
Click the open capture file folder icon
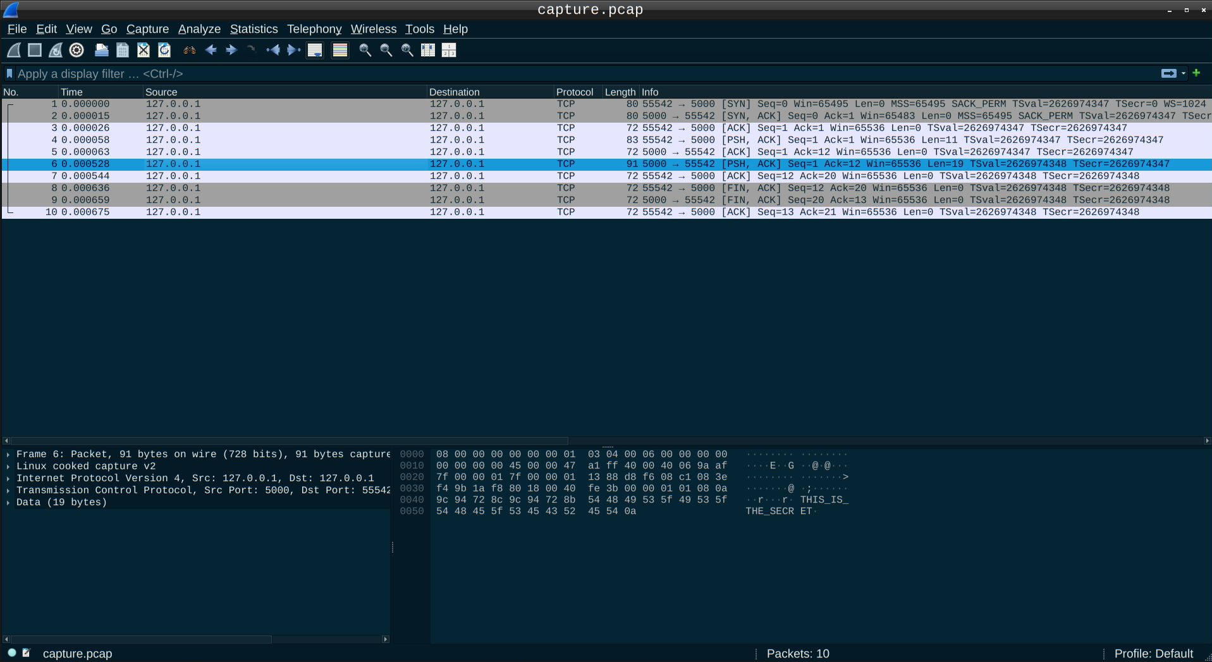coord(101,51)
